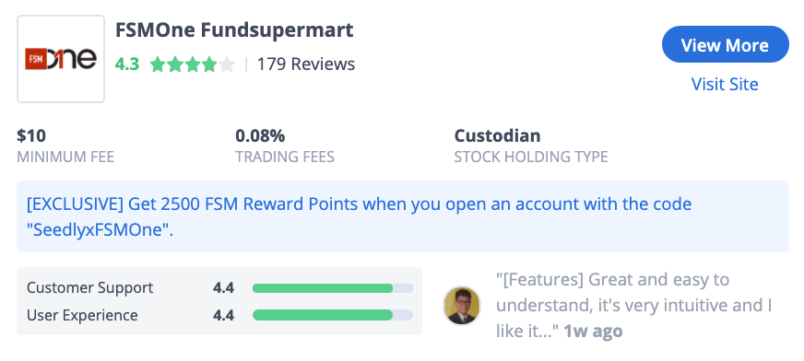Click the 4.3 rating score
Viewport: 804px width, 361px height.
pyautogui.click(x=126, y=64)
